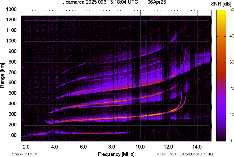Click the range tick label '900'
This screenshot has height=157, width=234.
tap(12, 51)
